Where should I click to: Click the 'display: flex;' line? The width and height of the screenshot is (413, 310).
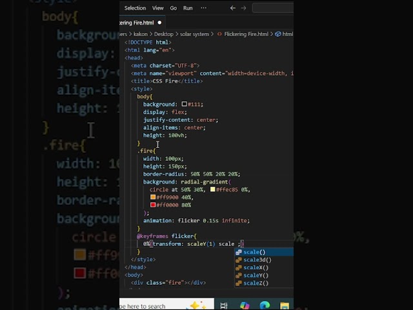pyautogui.click(x=165, y=112)
